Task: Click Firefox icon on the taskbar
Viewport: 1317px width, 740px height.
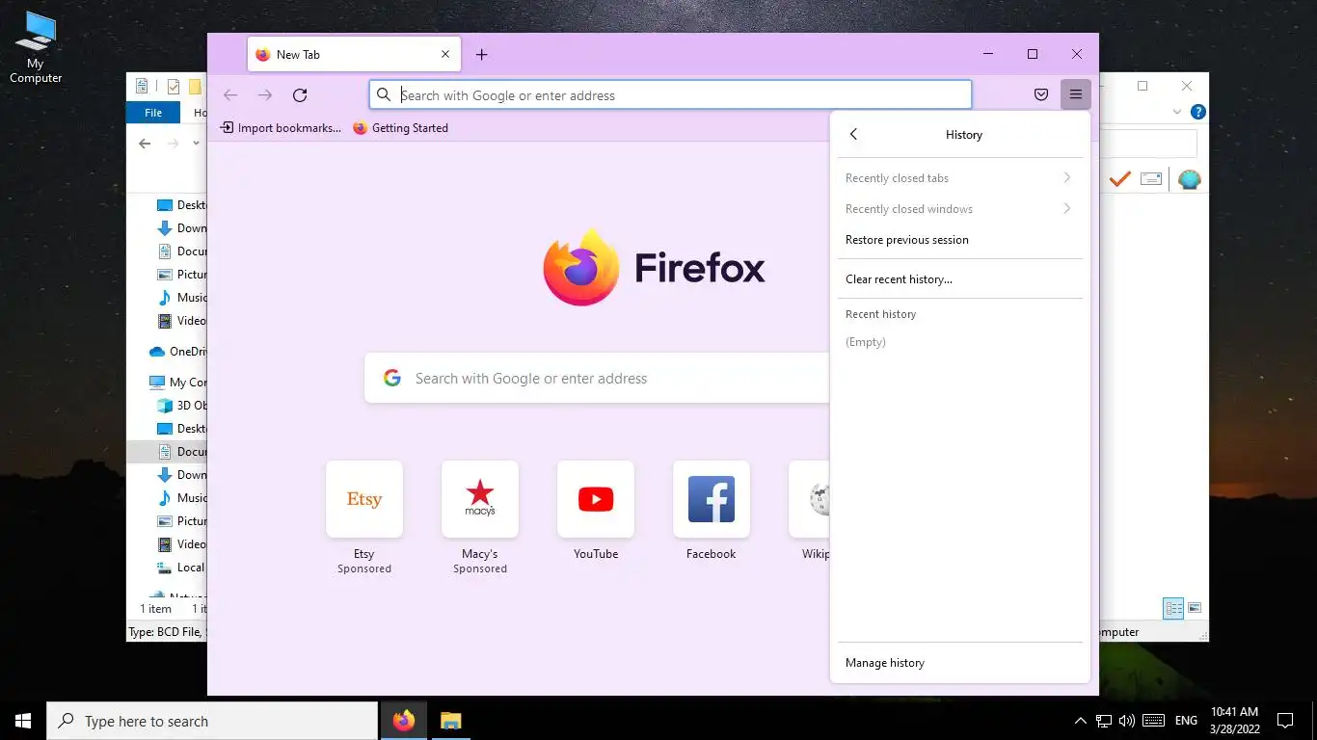Action: 404,721
